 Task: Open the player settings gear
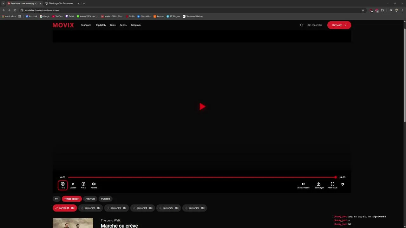click(x=343, y=184)
